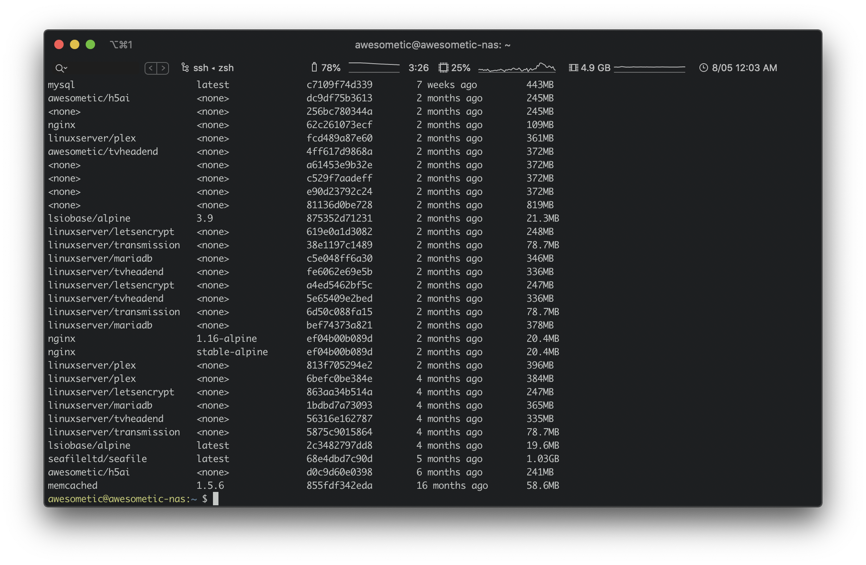
Task: Click the 4.9 GB memory graph
Action: (649, 68)
